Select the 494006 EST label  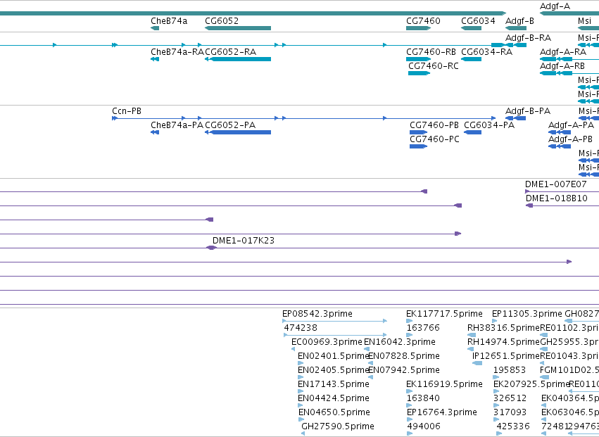[x=424, y=426]
